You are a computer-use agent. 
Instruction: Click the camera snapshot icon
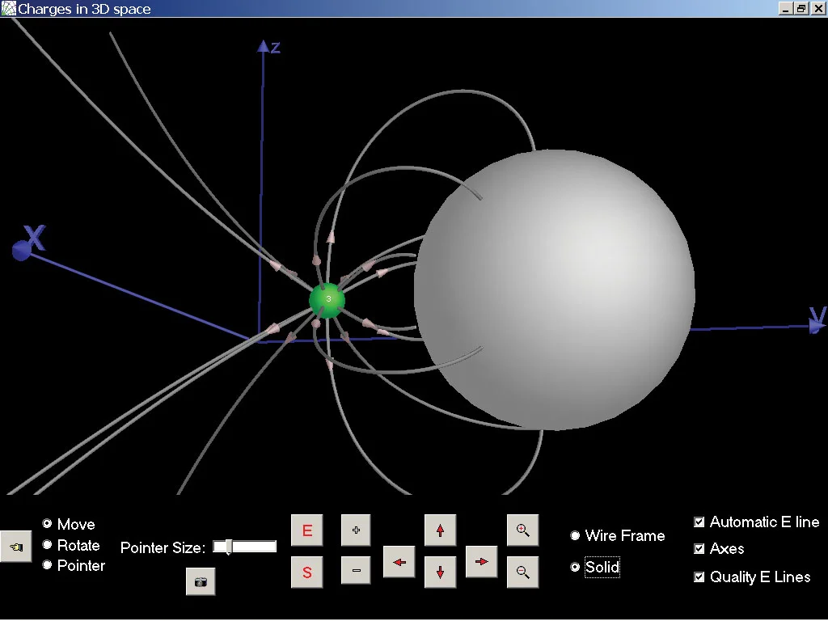pyautogui.click(x=201, y=581)
